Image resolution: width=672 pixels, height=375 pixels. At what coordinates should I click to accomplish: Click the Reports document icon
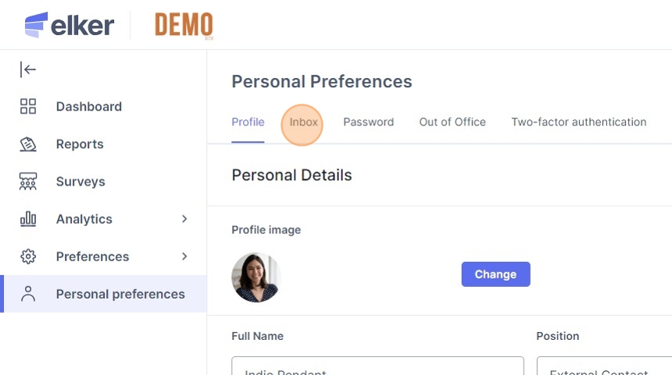(28, 144)
